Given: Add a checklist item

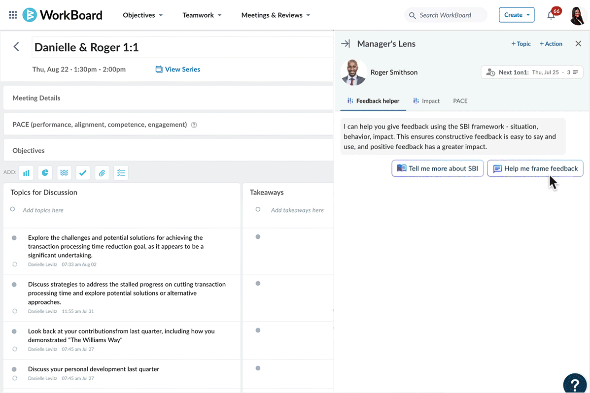Looking at the screenshot, I should [121, 173].
